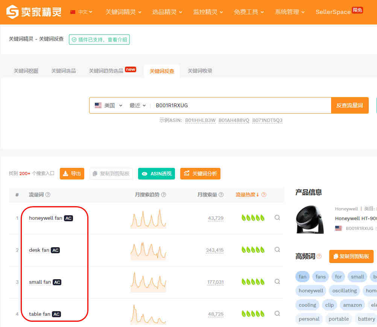This screenshot has width=377, height=327.
Task: Switch to the 关键词收录 tab
Action: (200, 71)
